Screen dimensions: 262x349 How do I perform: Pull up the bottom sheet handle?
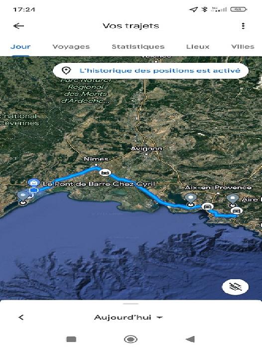[131, 304]
